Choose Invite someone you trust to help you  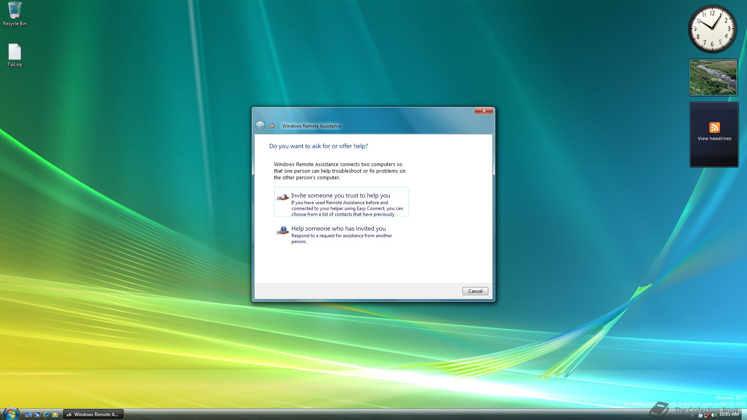[x=341, y=202]
